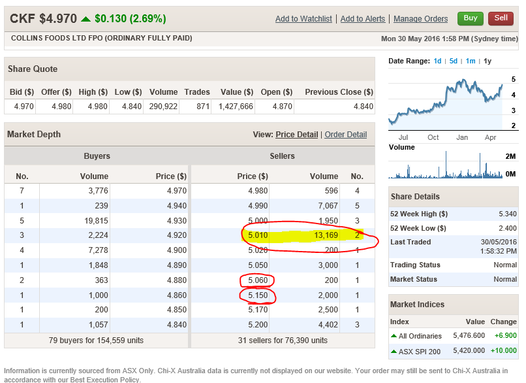Click the Bid value 4.970 in Share Quote
This screenshot has width=526, height=383.
coord(23,107)
